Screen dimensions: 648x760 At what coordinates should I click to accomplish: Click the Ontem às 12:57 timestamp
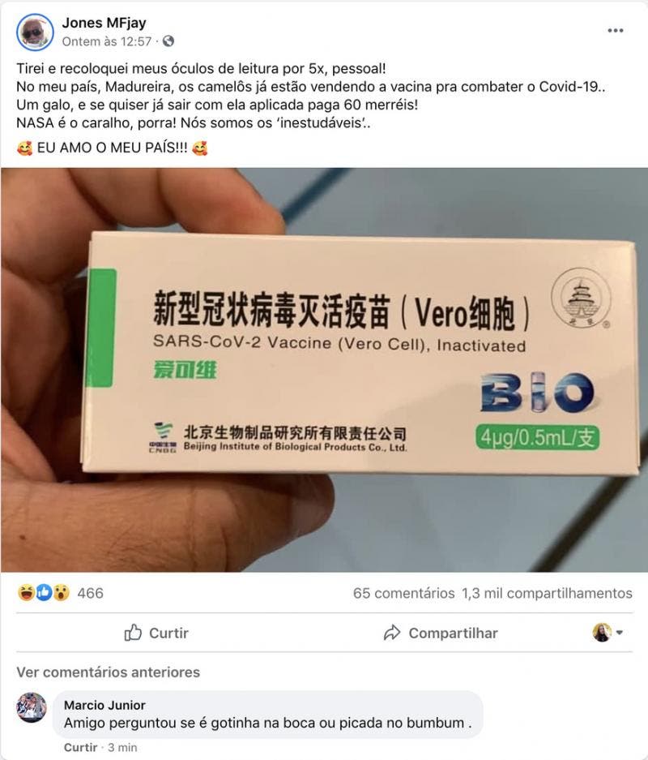(x=107, y=41)
